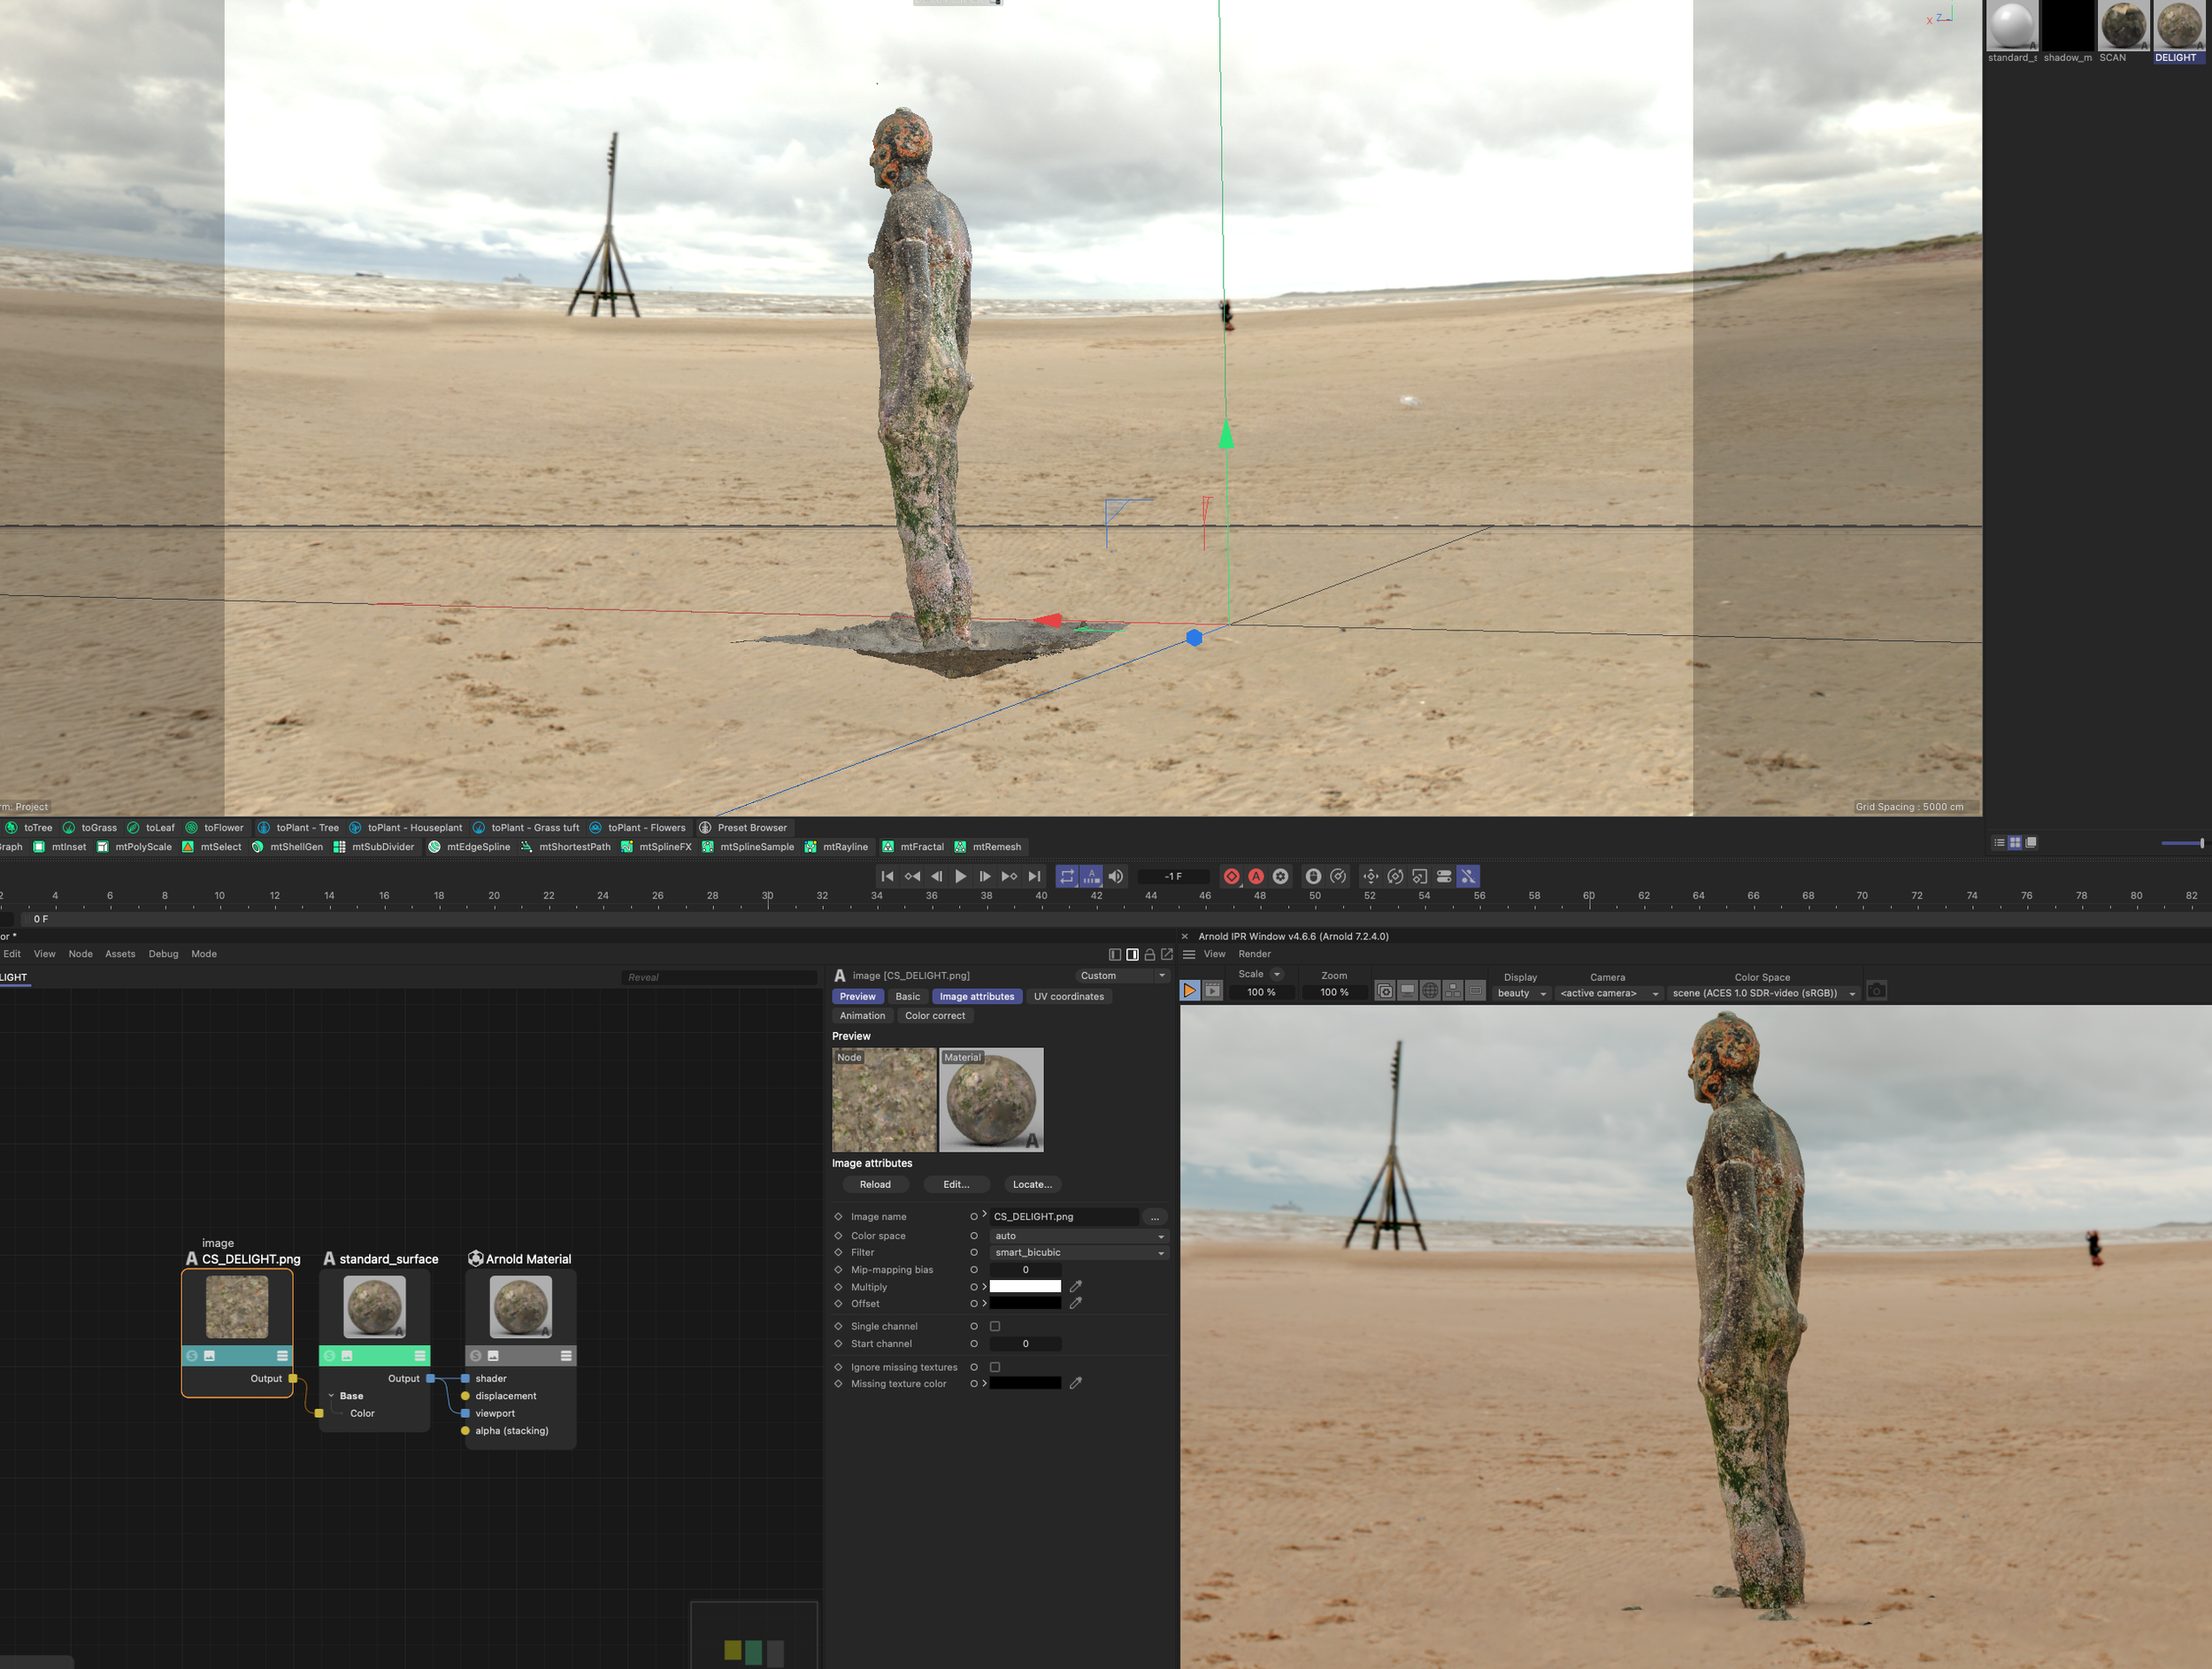Open IPR Display beauty dropdown
This screenshot has width=2212, height=1669.
[1522, 993]
